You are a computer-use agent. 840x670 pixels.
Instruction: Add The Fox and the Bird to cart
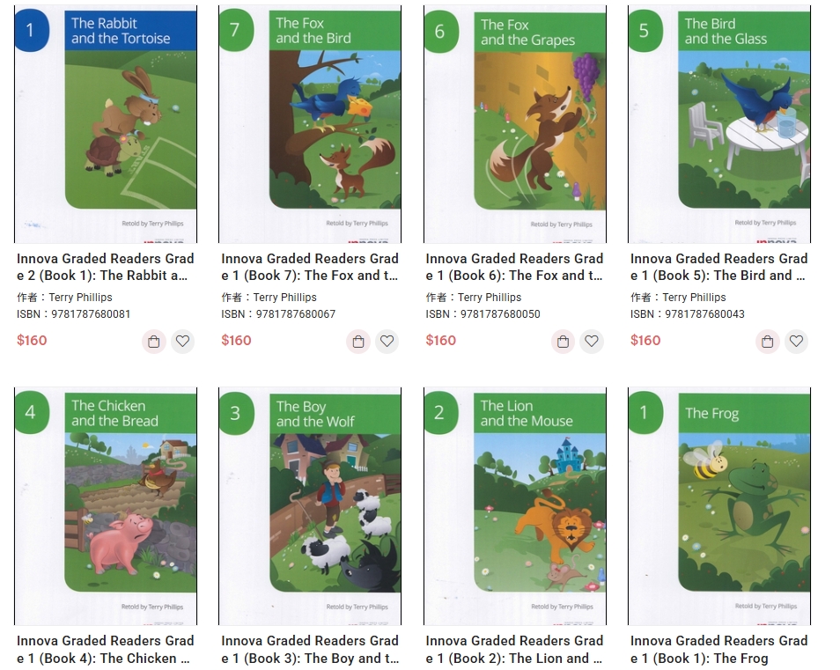(358, 341)
